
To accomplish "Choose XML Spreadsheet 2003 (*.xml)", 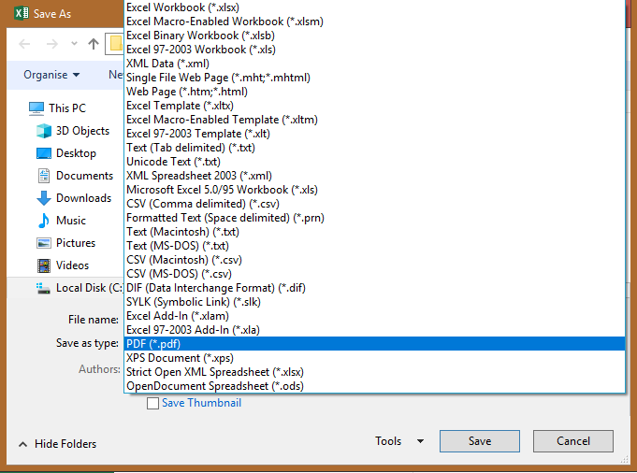I will (x=374, y=176).
